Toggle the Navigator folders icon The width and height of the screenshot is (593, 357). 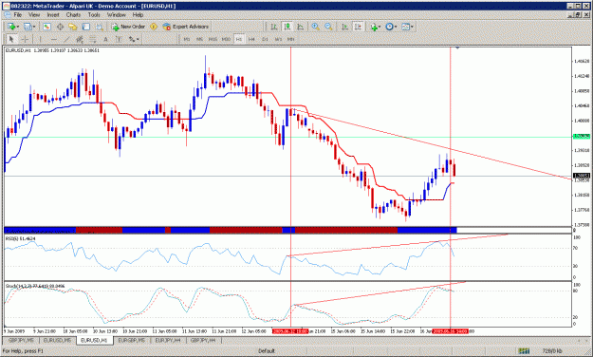coord(73,27)
